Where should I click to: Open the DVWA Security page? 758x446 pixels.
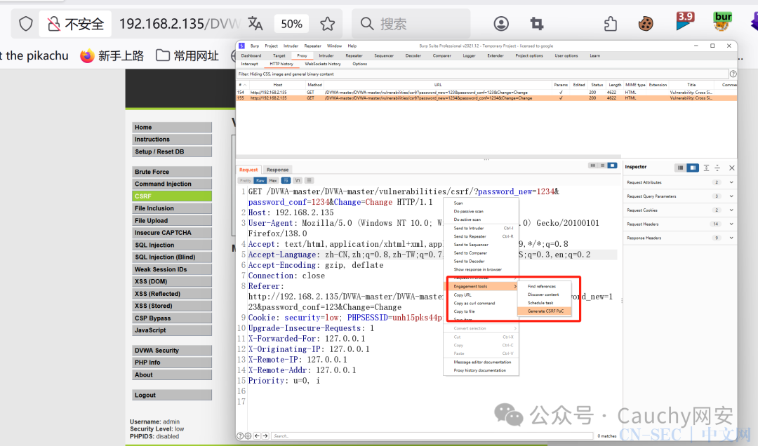172,351
